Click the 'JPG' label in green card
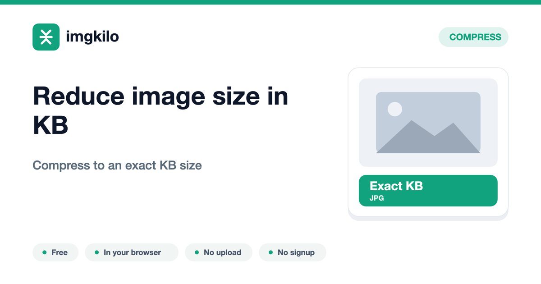The width and height of the screenshot is (541, 284). pos(377,198)
